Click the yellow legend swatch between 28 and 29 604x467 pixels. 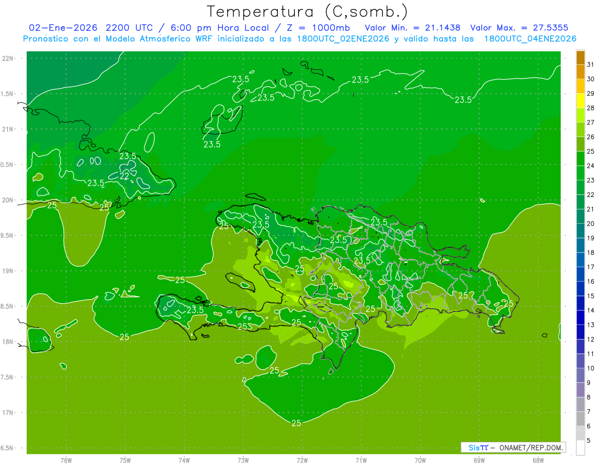point(580,101)
